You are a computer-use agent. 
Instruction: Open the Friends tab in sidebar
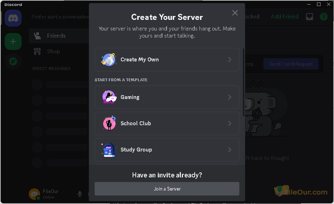pyautogui.click(x=59, y=35)
